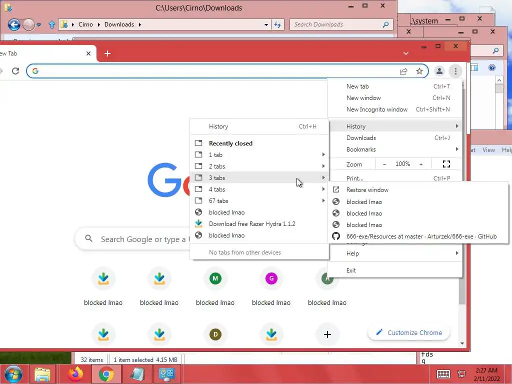Click the Restore window icon

pos(336,189)
